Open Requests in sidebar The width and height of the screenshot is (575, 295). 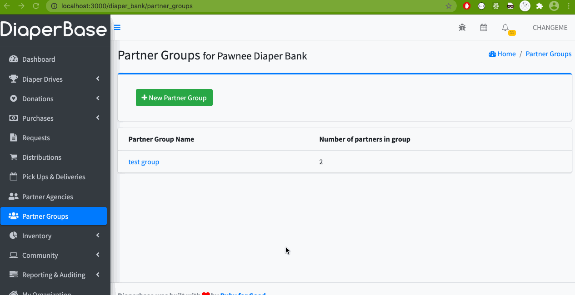point(54,138)
